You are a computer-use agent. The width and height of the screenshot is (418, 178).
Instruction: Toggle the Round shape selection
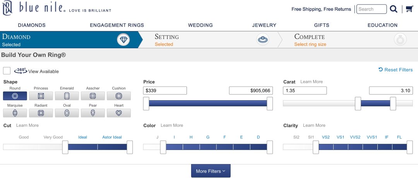(15, 96)
